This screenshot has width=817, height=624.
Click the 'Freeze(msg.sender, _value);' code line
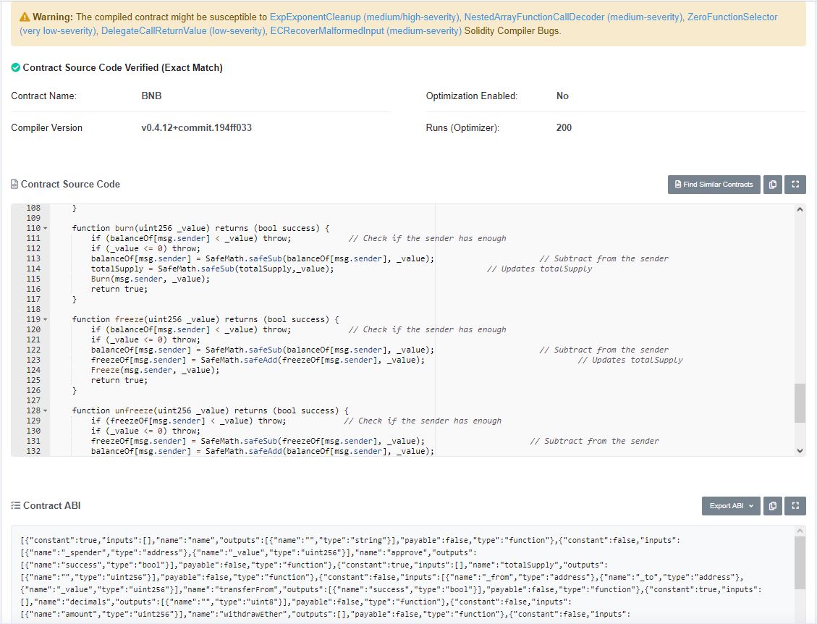point(156,370)
